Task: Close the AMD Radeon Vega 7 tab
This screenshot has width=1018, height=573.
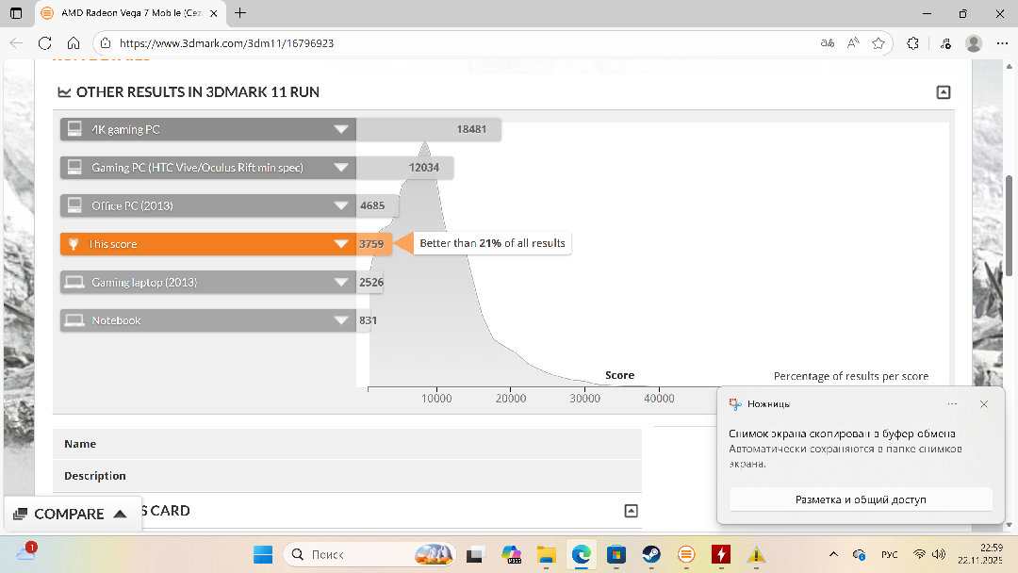Action: [214, 13]
